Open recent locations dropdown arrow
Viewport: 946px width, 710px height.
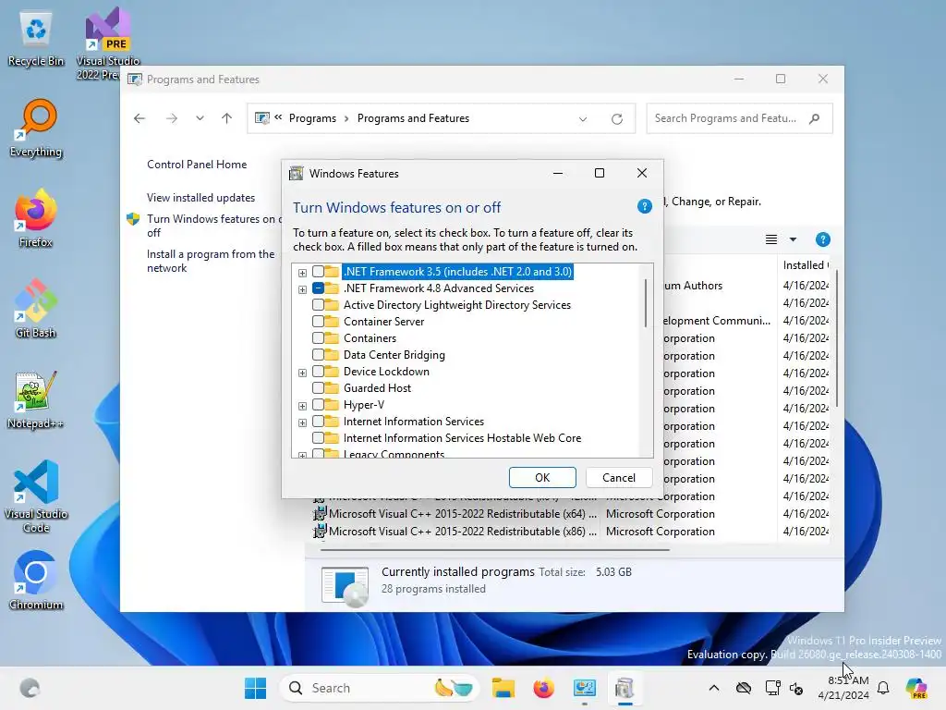(x=200, y=118)
